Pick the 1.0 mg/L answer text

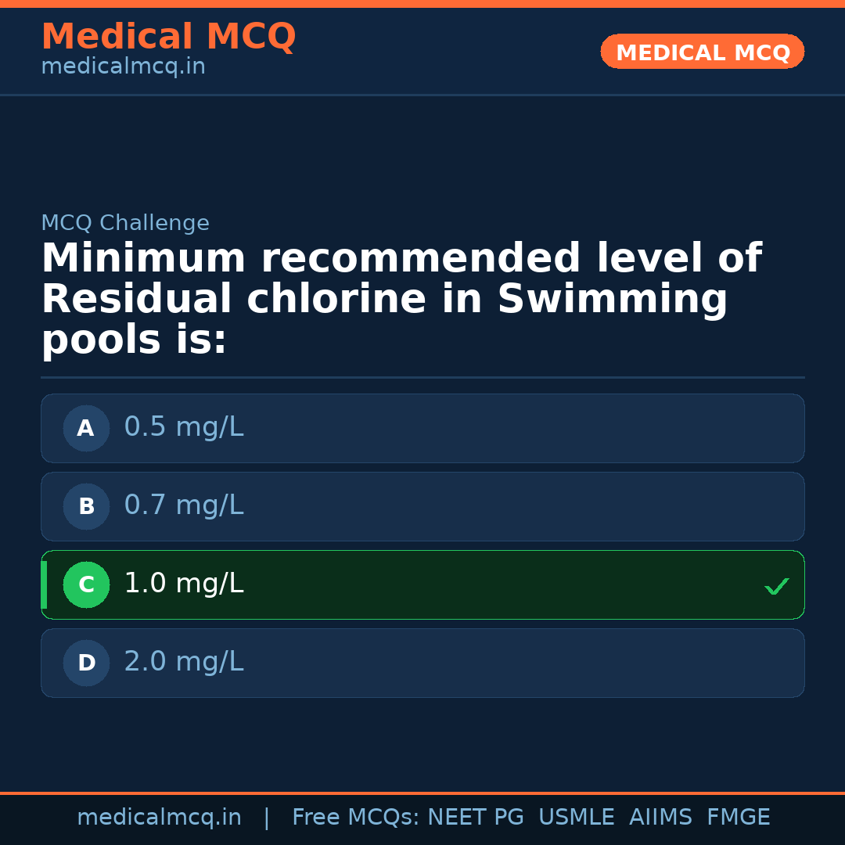pos(184,584)
